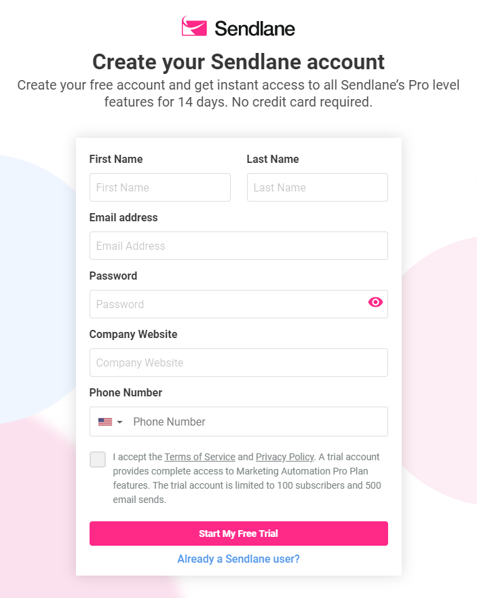Select the Phone Number input field
This screenshot has width=477, height=598.
click(x=258, y=422)
